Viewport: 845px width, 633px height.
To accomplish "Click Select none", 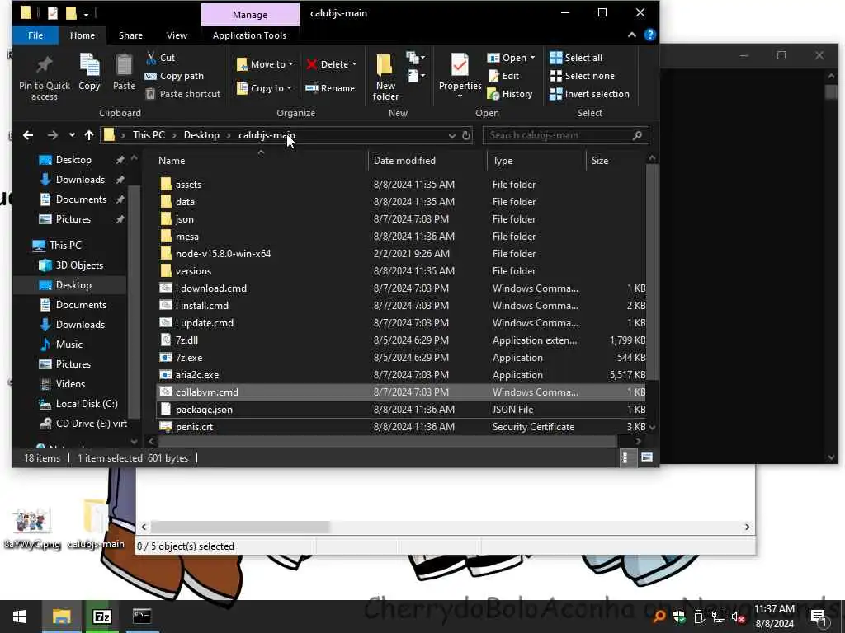I will point(582,76).
